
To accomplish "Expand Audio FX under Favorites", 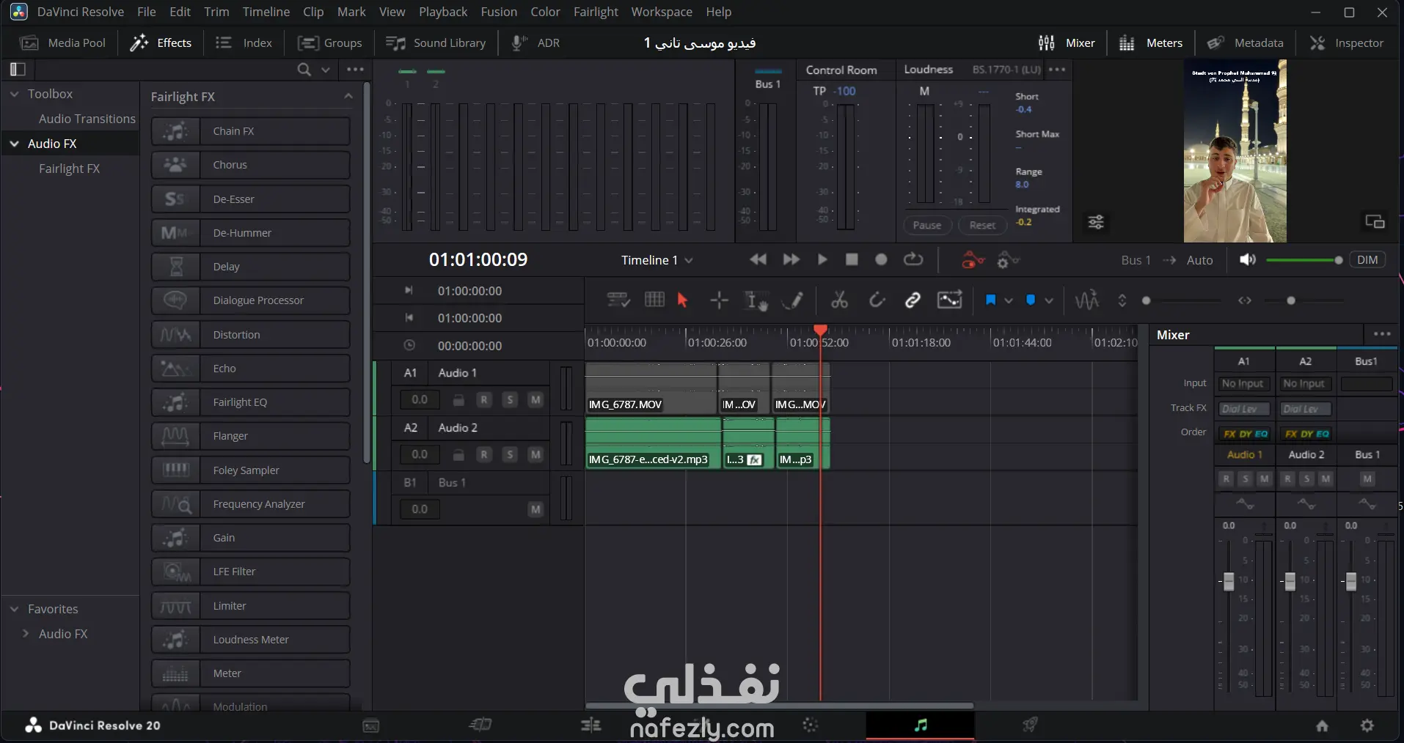I will 26,633.
